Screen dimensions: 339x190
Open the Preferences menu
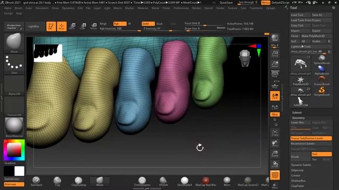tap(181, 8)
